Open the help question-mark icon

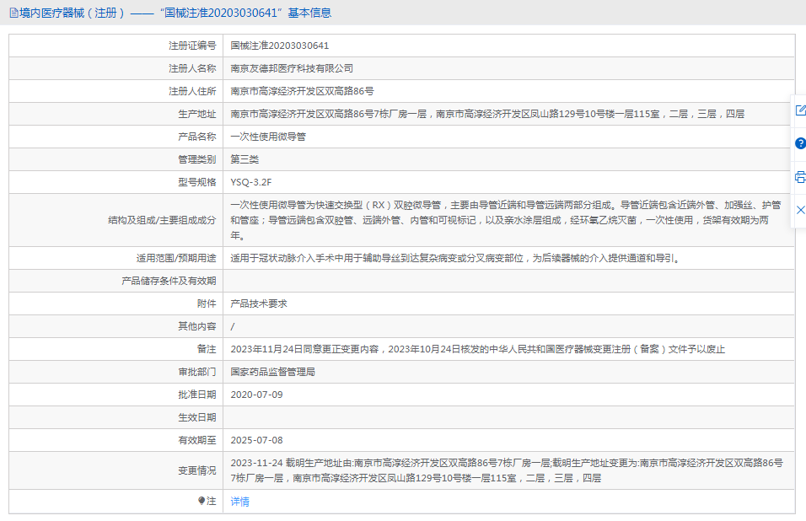point(800,143)
